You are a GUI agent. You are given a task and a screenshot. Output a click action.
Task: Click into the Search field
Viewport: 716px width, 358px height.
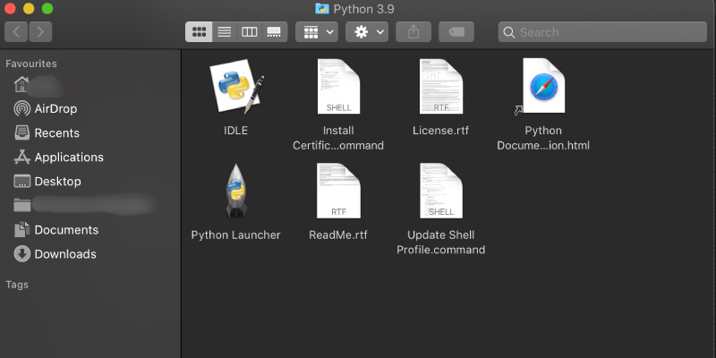click(x=602, y=32)
